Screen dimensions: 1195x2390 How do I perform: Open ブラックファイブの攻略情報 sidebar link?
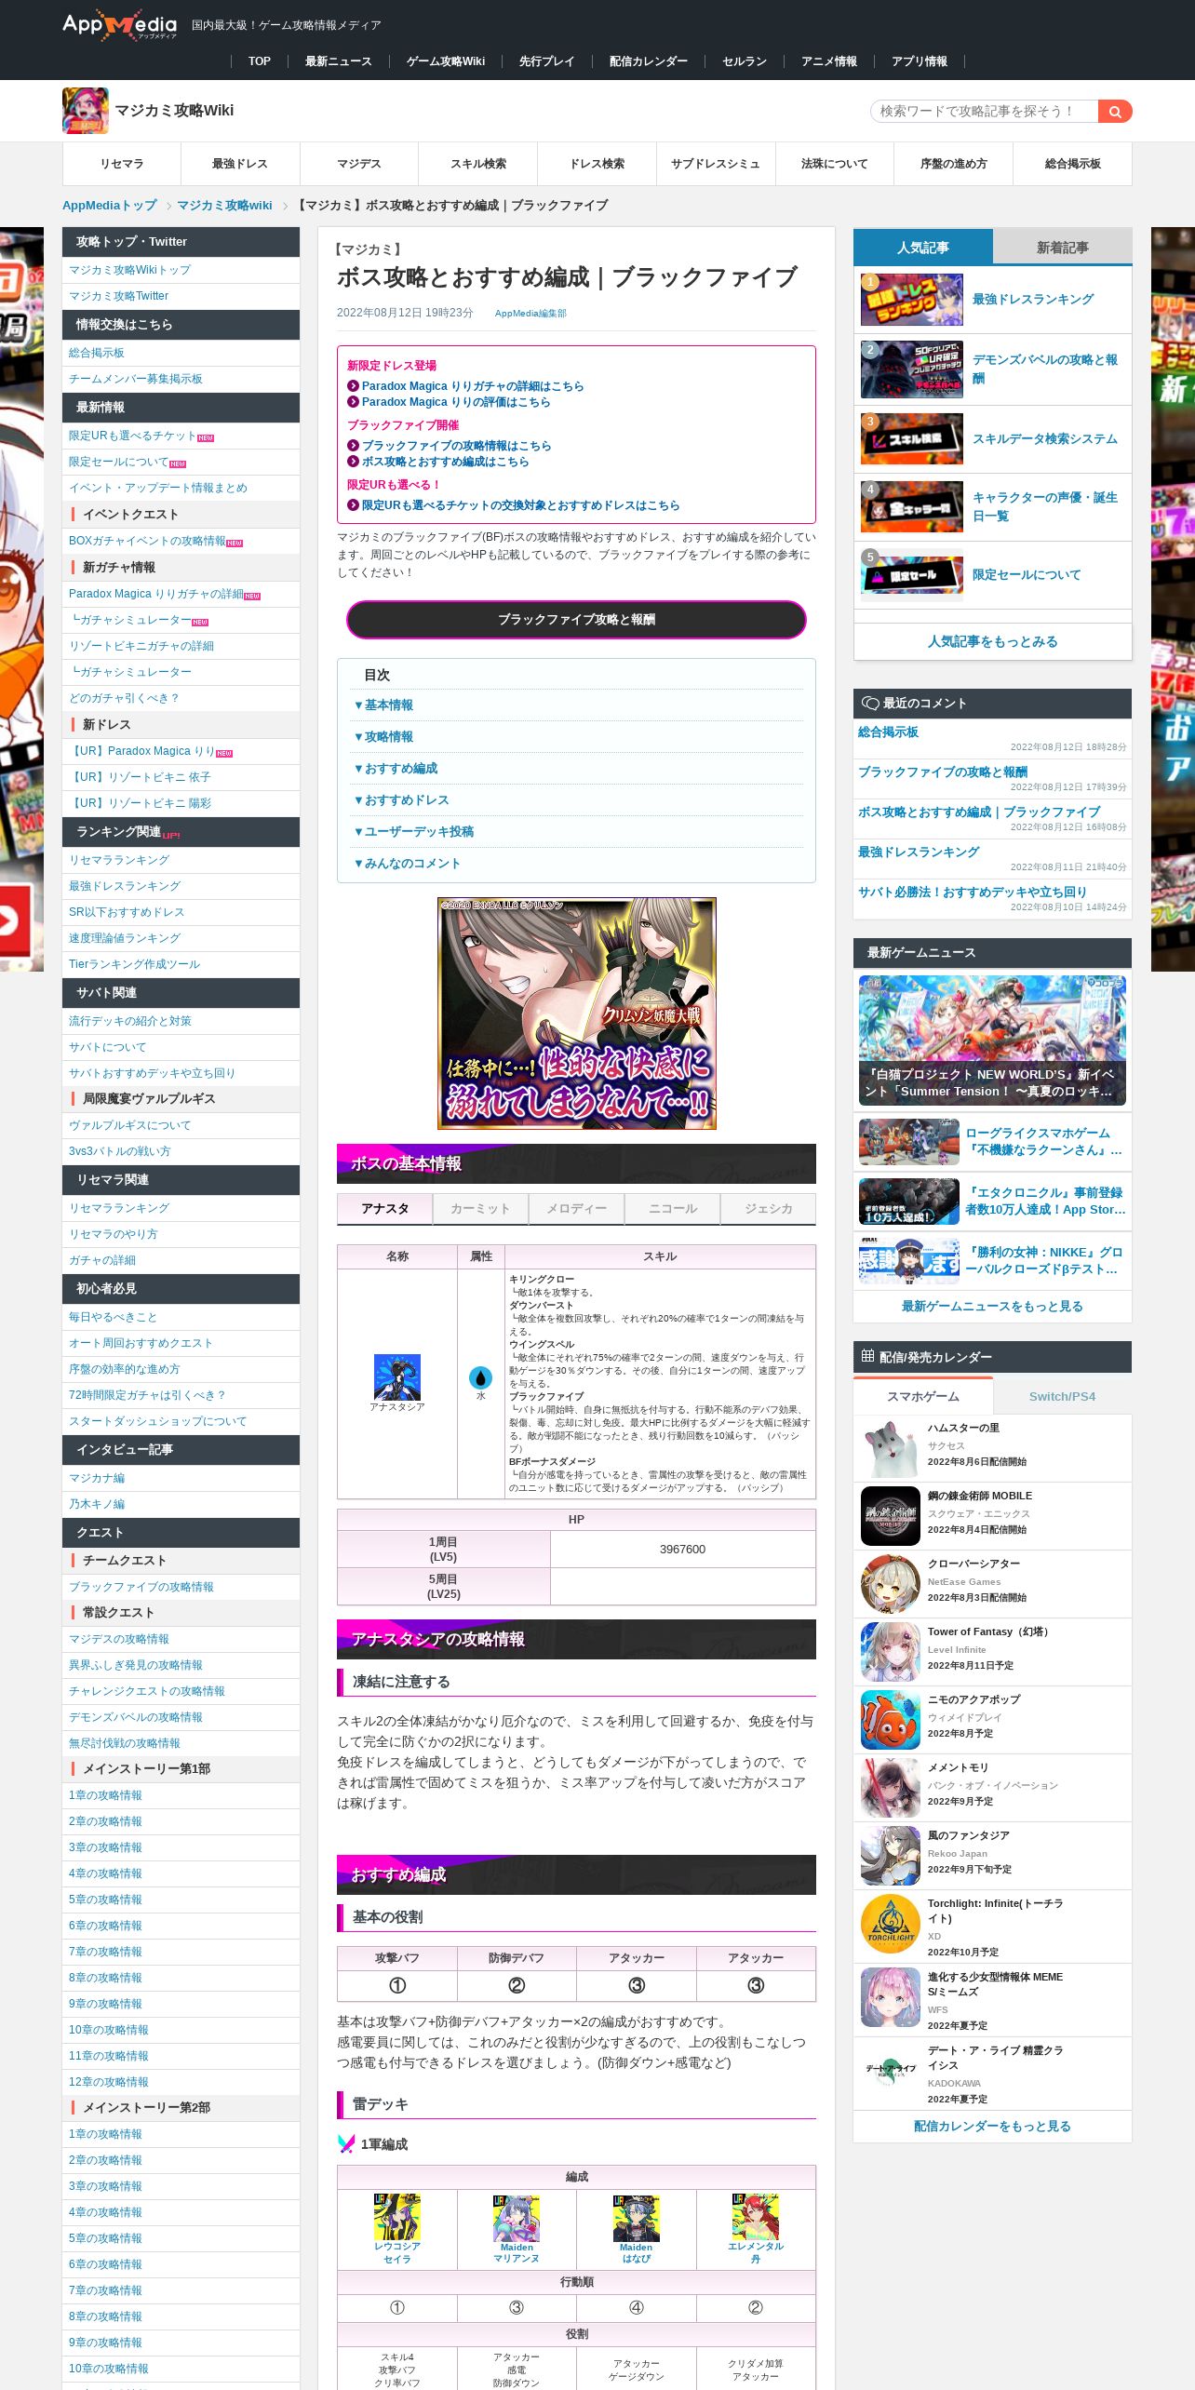tap(141, 1587)
